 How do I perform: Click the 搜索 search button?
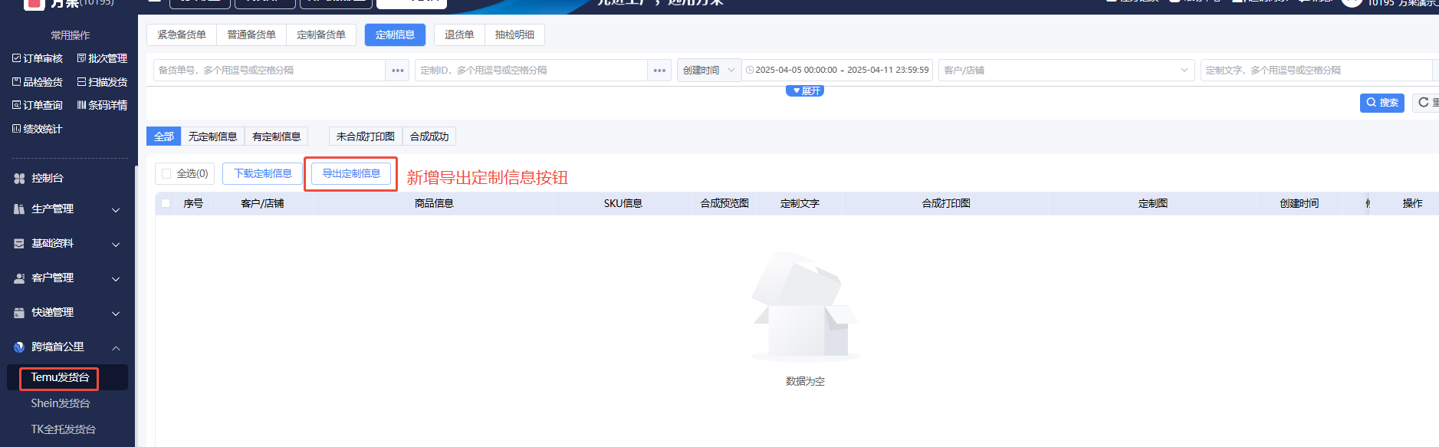pyautogui.click(x=1382, y=103)
